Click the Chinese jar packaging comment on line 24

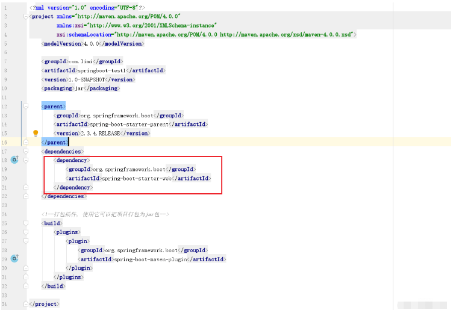coord(105,214)
